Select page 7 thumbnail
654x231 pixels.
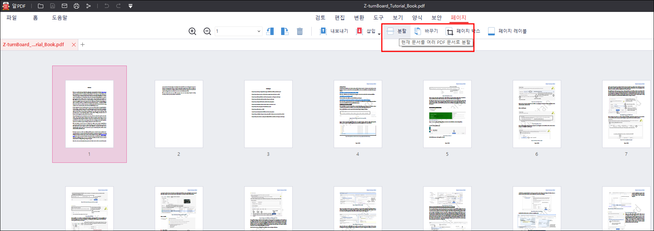[626, 114]
